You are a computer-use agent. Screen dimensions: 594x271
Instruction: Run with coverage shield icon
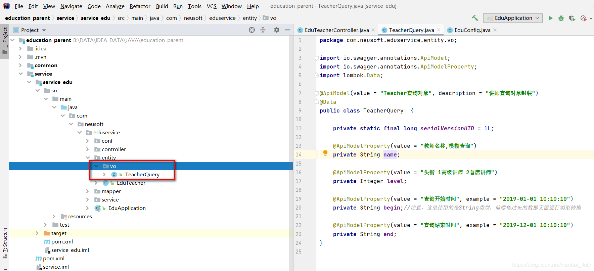(x=572, y=18)
